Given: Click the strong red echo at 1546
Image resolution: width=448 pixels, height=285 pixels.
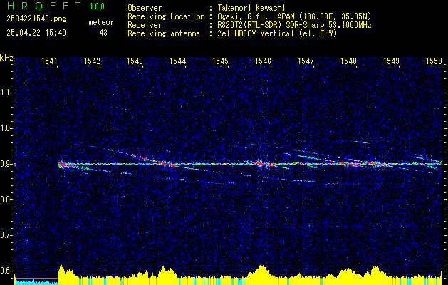Looking at the screenshot, I should [x=260, y=164].
